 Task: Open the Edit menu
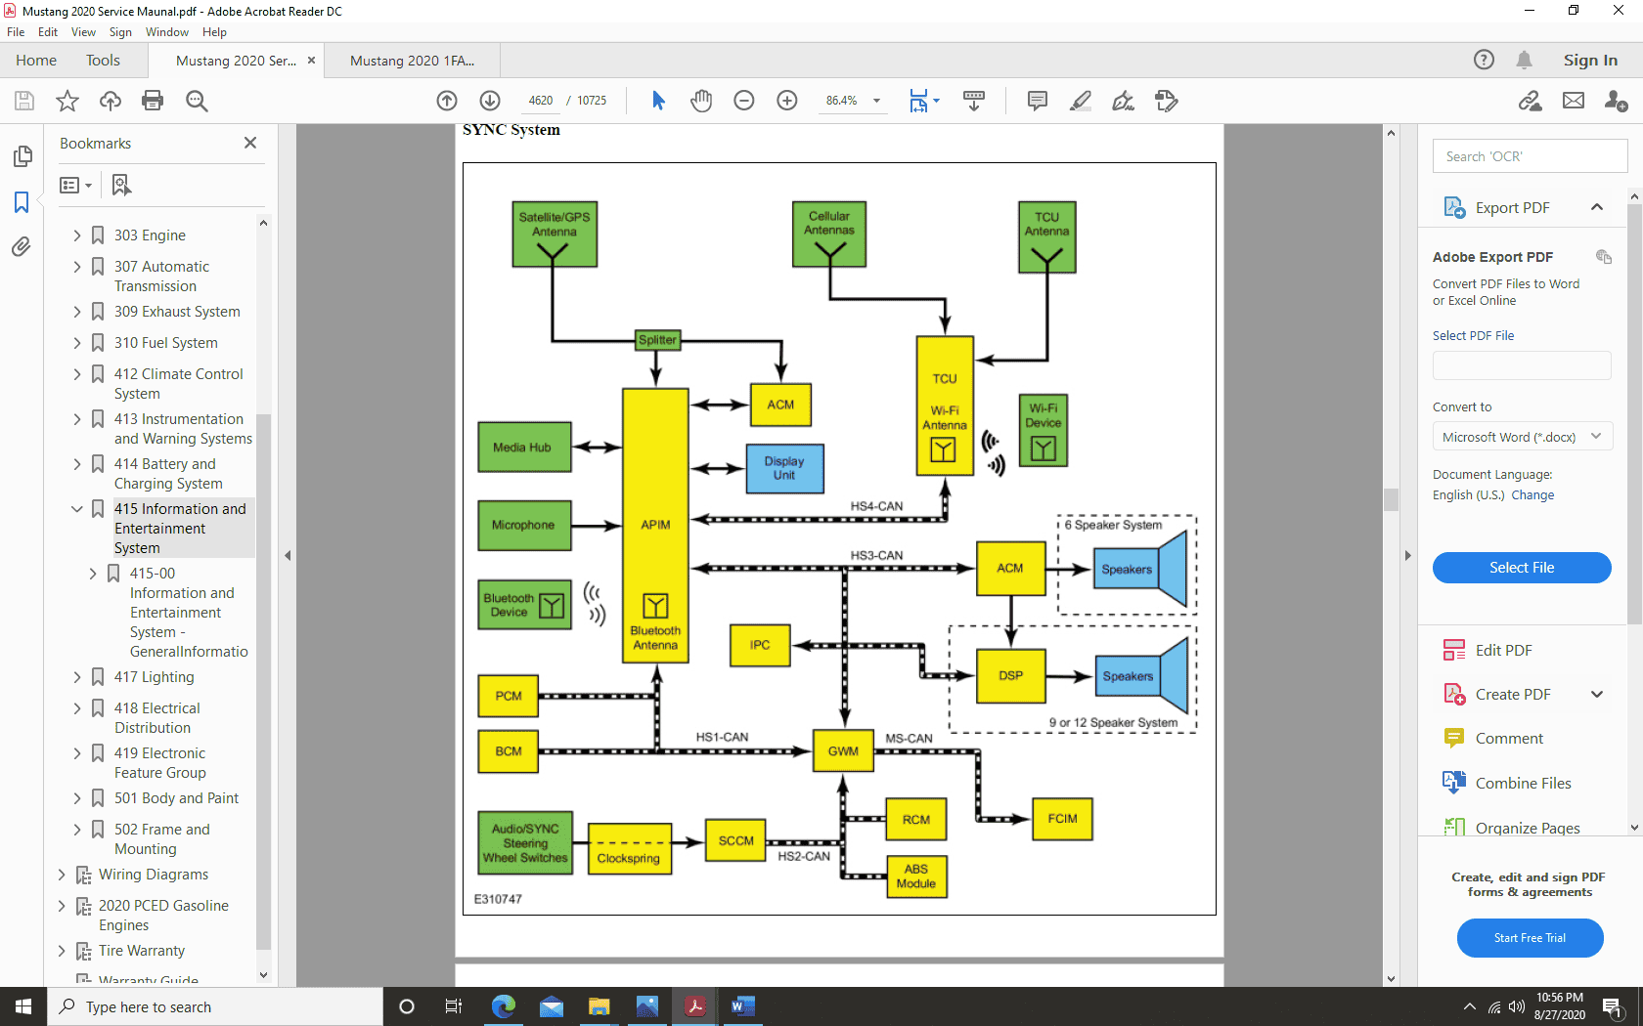point(48,32)
